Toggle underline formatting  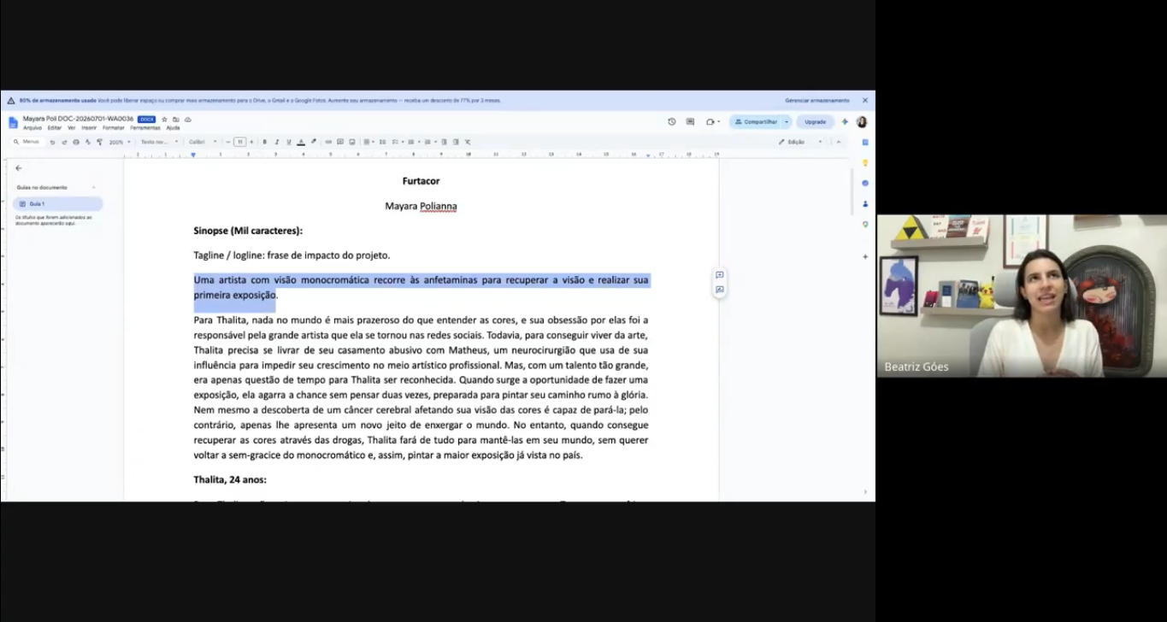click(x=289, y=142)
